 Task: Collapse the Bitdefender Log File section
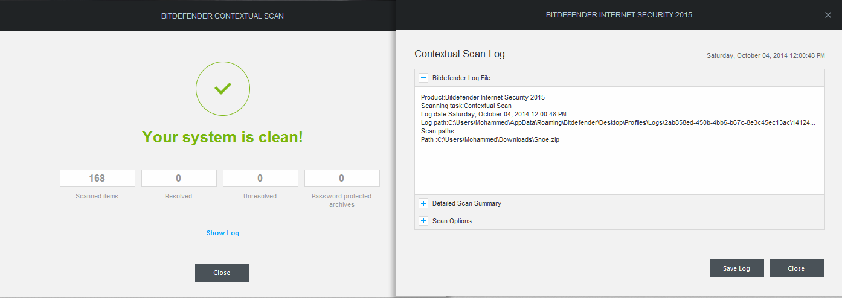tap(423, 78)
